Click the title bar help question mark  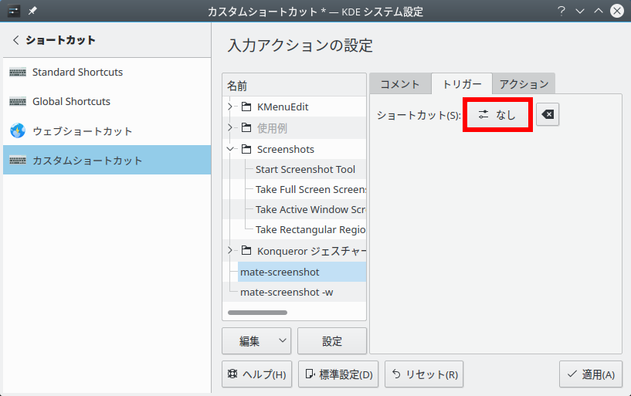pyautogui.click(x=561, y=11)
